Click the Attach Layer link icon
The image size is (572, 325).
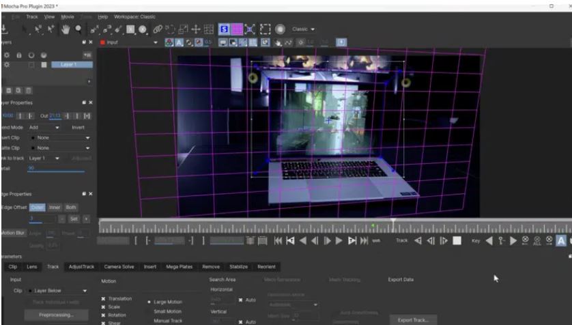[x=158, y=29]
